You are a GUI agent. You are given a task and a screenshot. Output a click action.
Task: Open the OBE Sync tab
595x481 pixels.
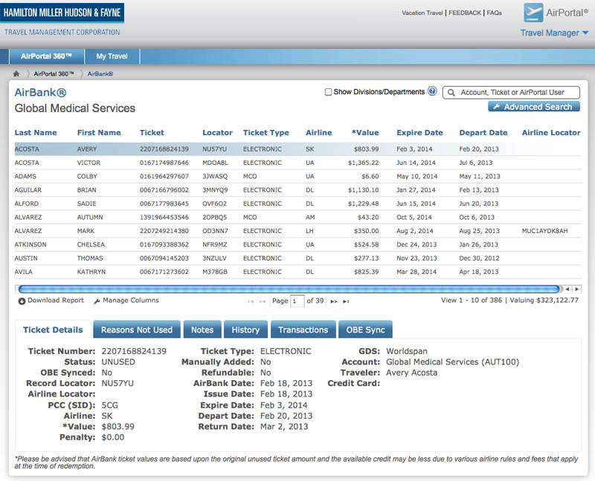coord(365,330)
